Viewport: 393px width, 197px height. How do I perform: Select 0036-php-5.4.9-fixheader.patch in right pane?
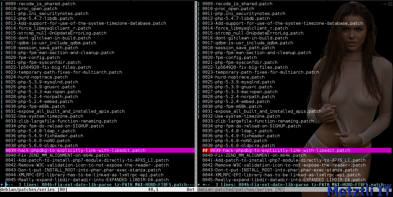tap(241, 136)
